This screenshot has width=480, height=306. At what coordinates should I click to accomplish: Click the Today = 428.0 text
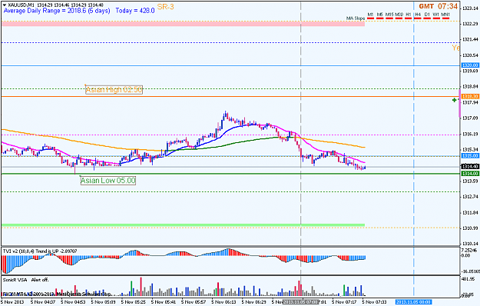135,11
